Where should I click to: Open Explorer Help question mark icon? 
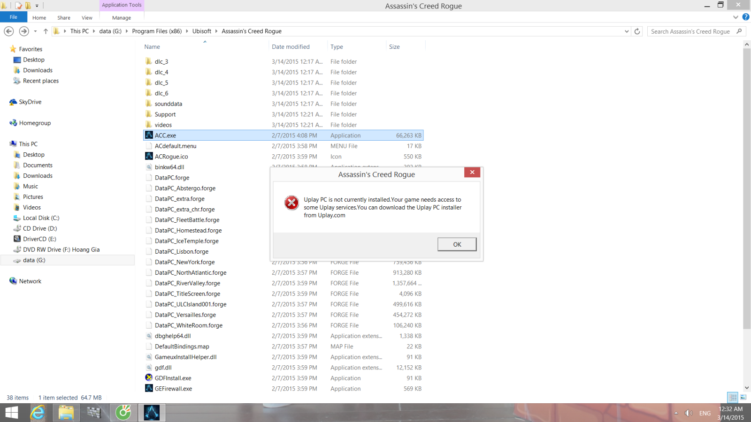(746, 17)
